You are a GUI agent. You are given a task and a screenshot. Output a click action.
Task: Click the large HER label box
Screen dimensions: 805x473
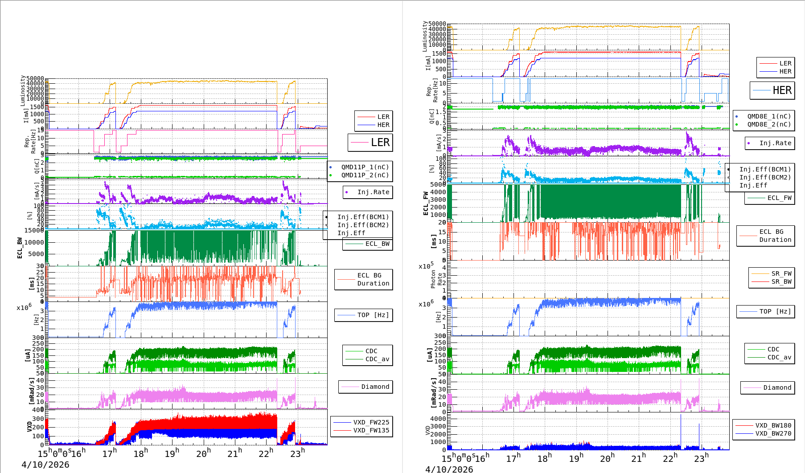[772, 90]
